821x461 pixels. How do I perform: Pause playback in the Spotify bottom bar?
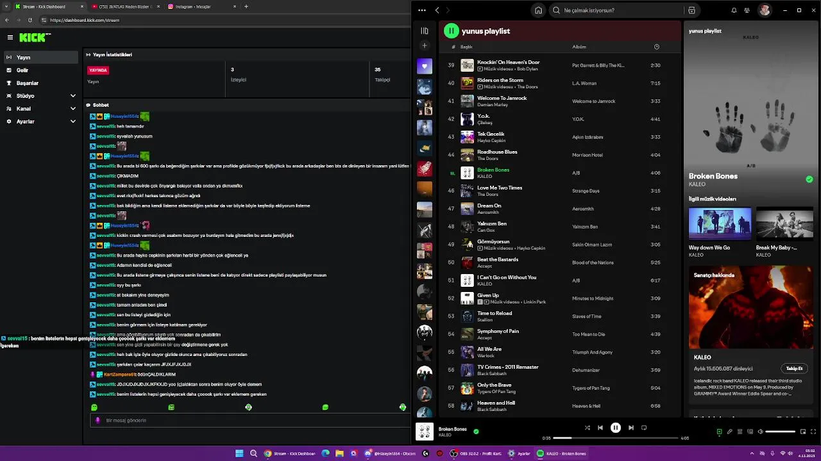616,428
